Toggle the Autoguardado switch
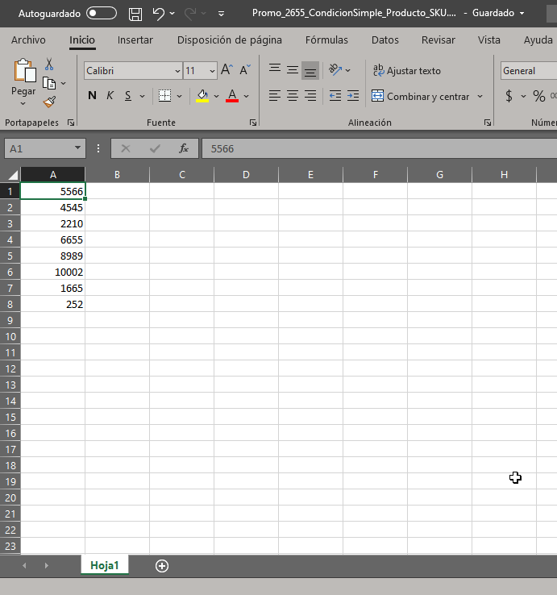This screenshot has width=557, height=595. coord(102,13)
